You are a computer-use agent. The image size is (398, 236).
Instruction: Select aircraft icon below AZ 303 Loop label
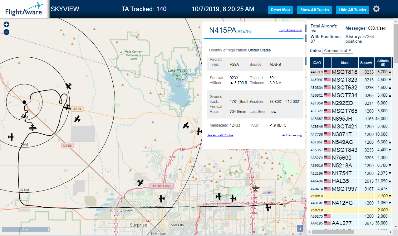(x=161, y=198)
